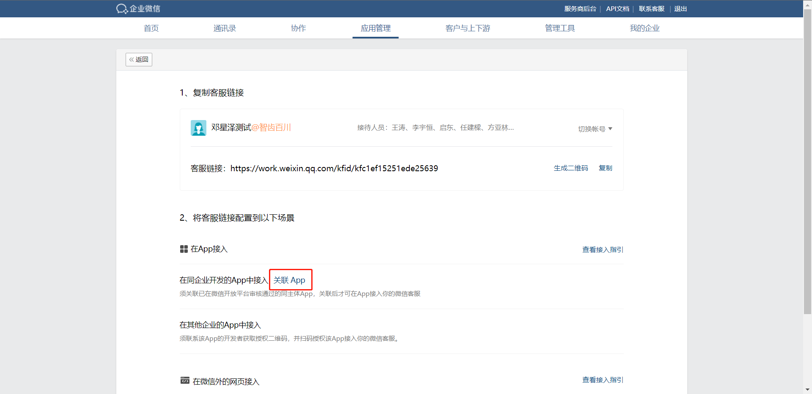
Task: Click the 1、复制客服链接 heading
Action: (x=212, y=93)
